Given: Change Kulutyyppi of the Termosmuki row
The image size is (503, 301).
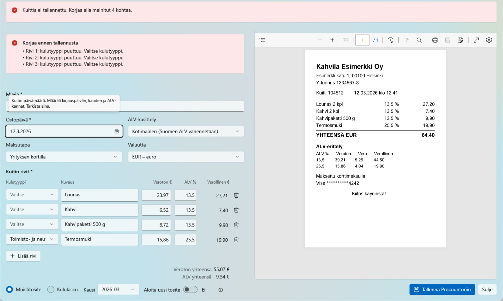Looking at the screenshot, I should (32, 239).
